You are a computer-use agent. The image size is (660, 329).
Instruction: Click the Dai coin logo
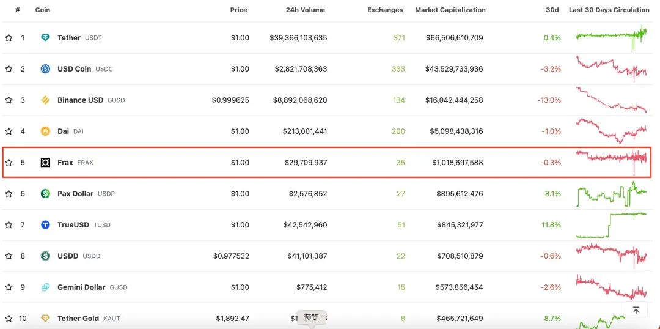click(x=45, y=131)
